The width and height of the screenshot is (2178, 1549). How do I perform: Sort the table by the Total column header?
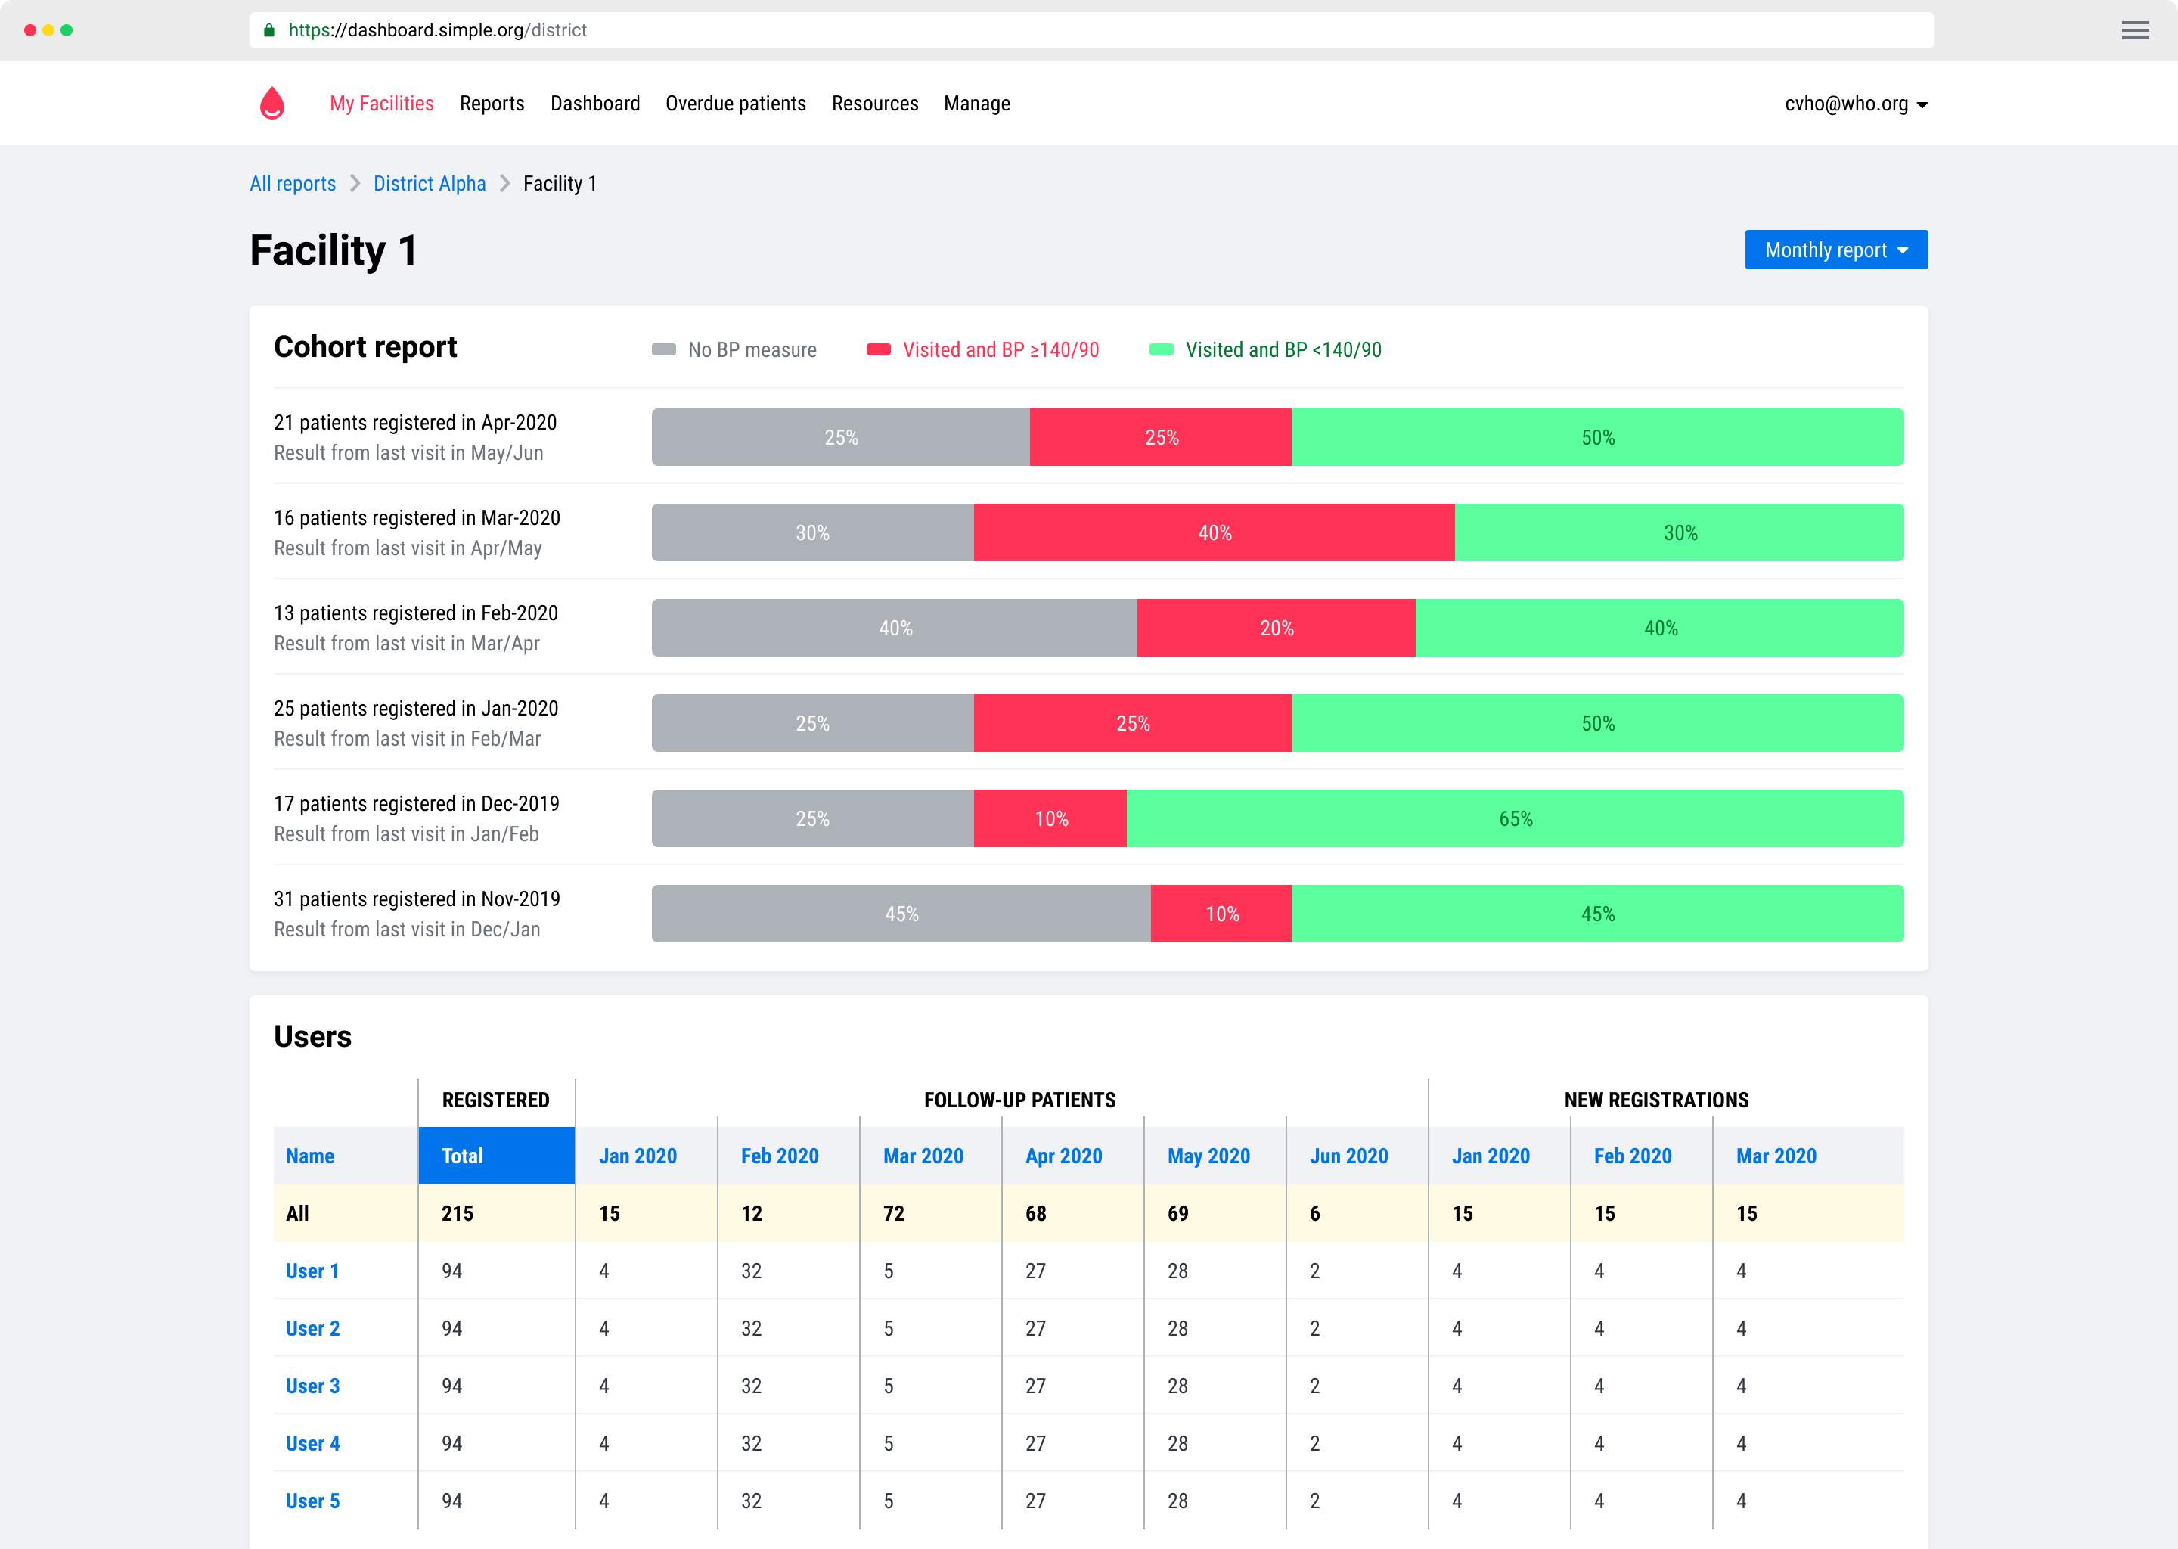[x=463, y=1156]
